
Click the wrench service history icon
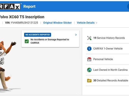[x=89, y=38]
